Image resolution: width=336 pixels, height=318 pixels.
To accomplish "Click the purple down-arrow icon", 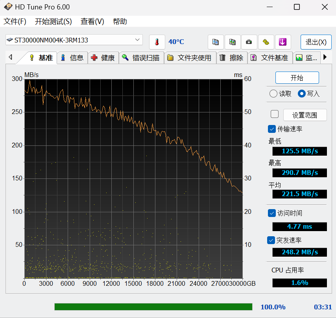I will pyautogui.click(x=282, y=42).
